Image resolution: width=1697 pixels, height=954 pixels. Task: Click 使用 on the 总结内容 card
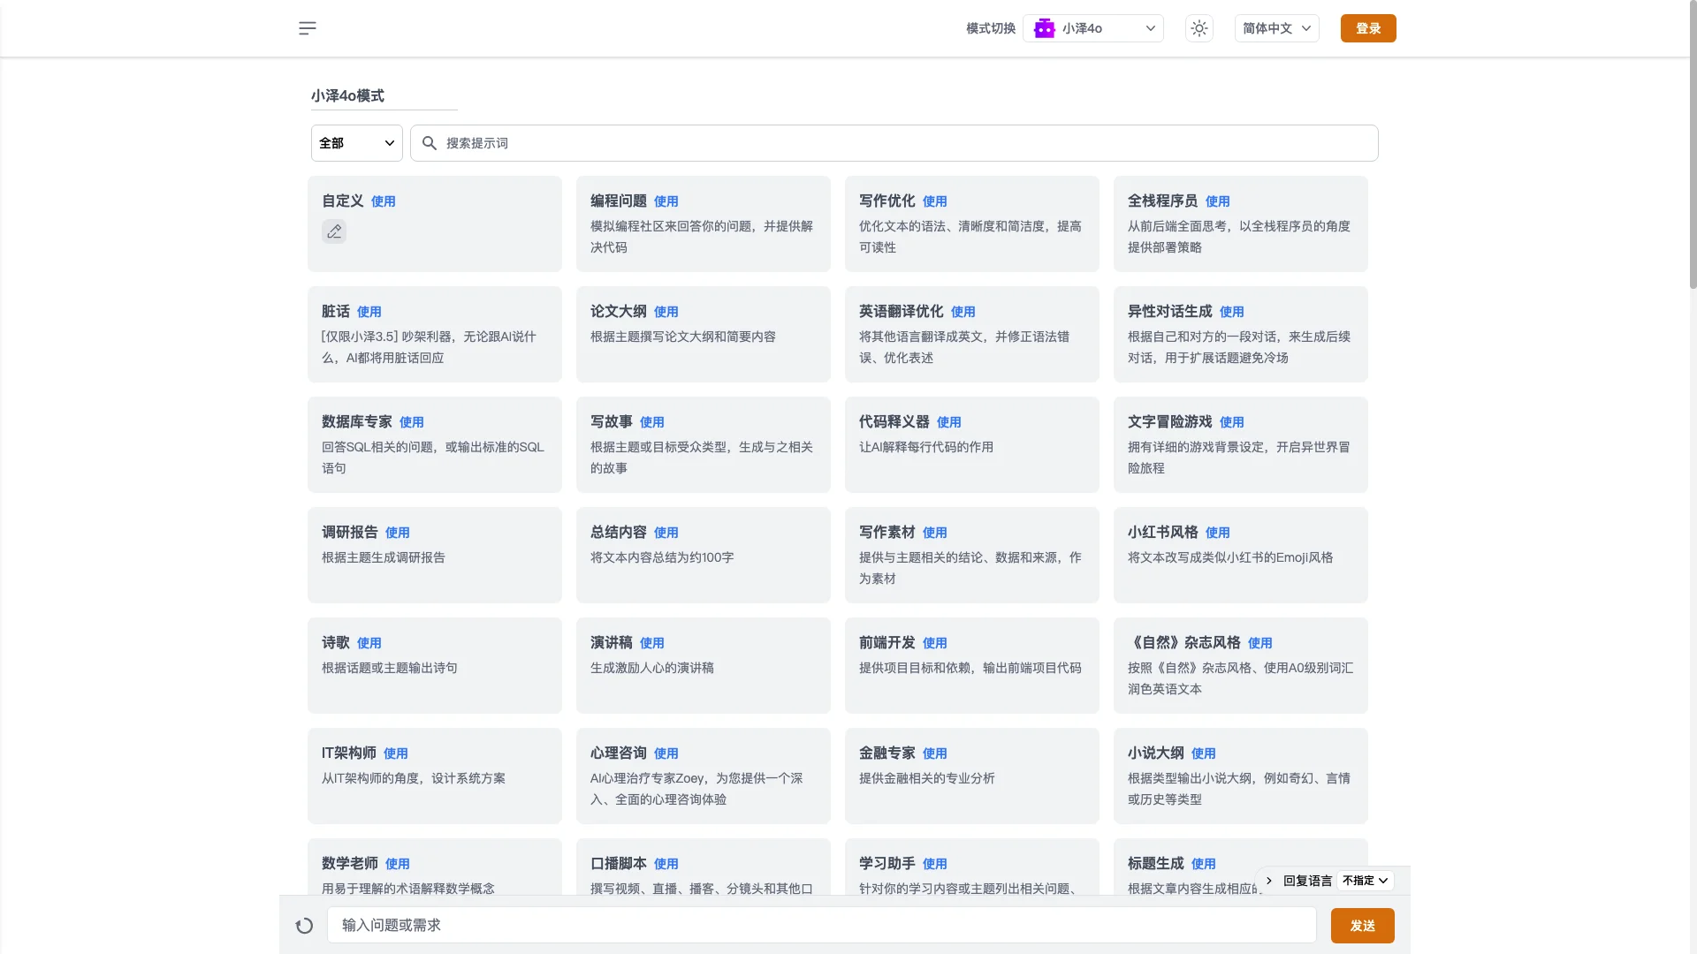coord(666,533)
